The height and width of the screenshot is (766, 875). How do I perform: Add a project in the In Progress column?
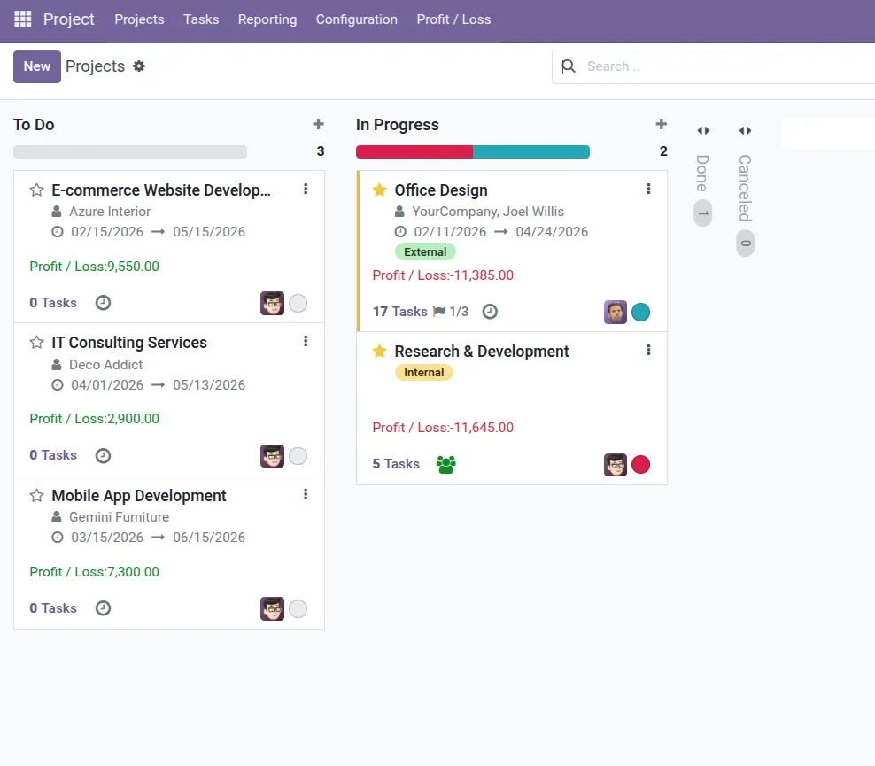pos(662,124)
